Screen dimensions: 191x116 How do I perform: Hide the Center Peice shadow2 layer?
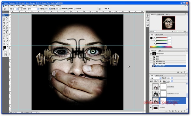tap(151, 100)
